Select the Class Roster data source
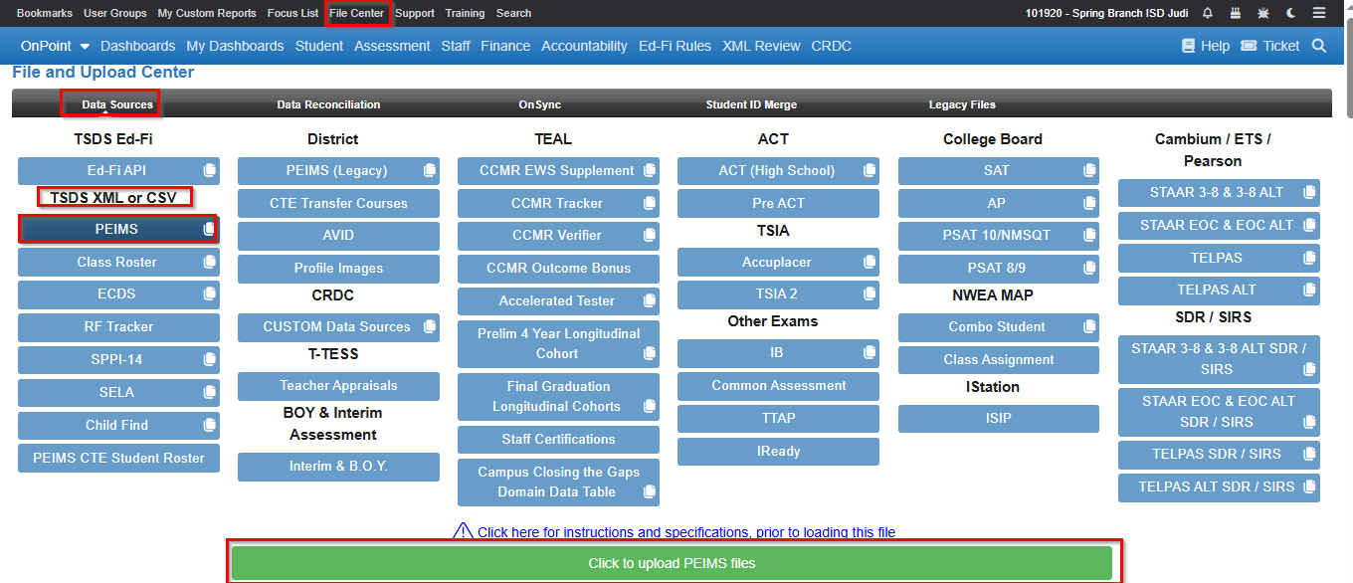This screenshot has height=583, width=1353. point(118,263)
